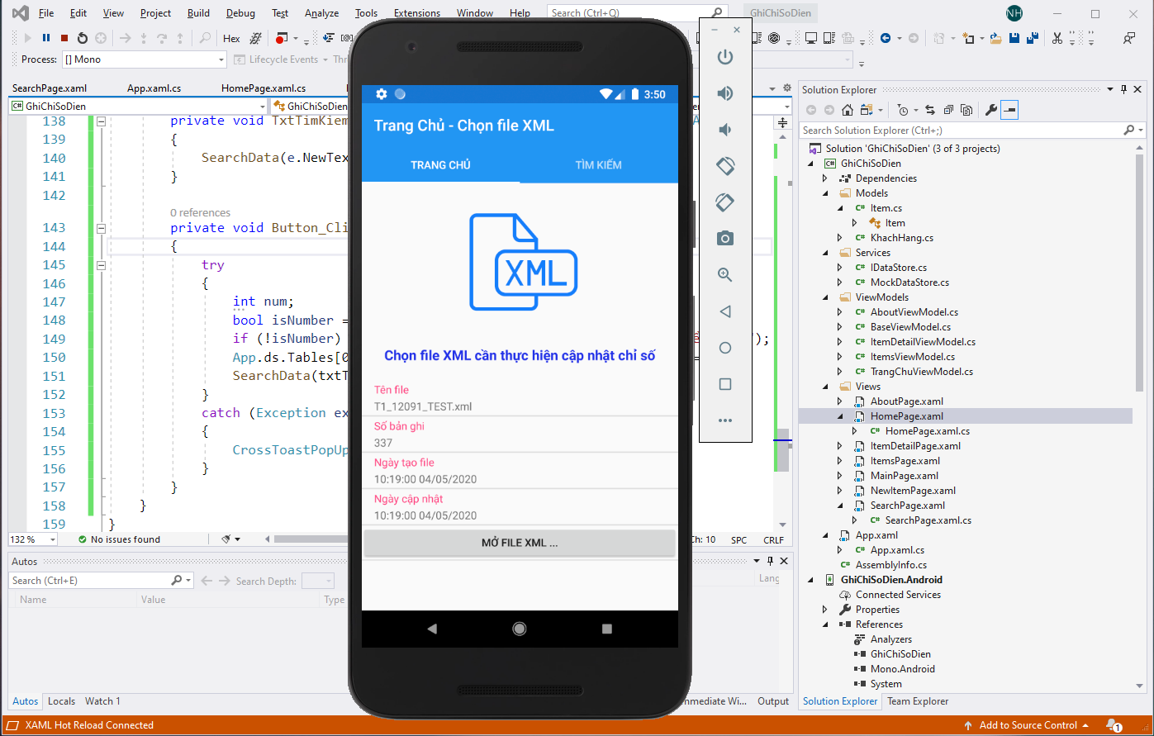Open the Process dropdown showing Mono

[144, 59]
